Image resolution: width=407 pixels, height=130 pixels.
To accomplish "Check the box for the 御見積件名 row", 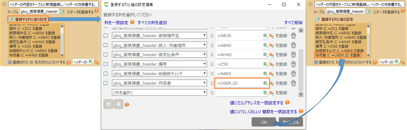I will click(x=106, y=36).
